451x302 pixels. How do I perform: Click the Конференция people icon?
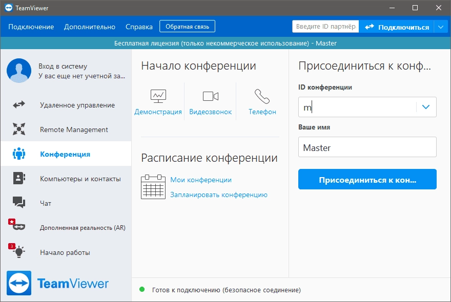click(19, 154)
